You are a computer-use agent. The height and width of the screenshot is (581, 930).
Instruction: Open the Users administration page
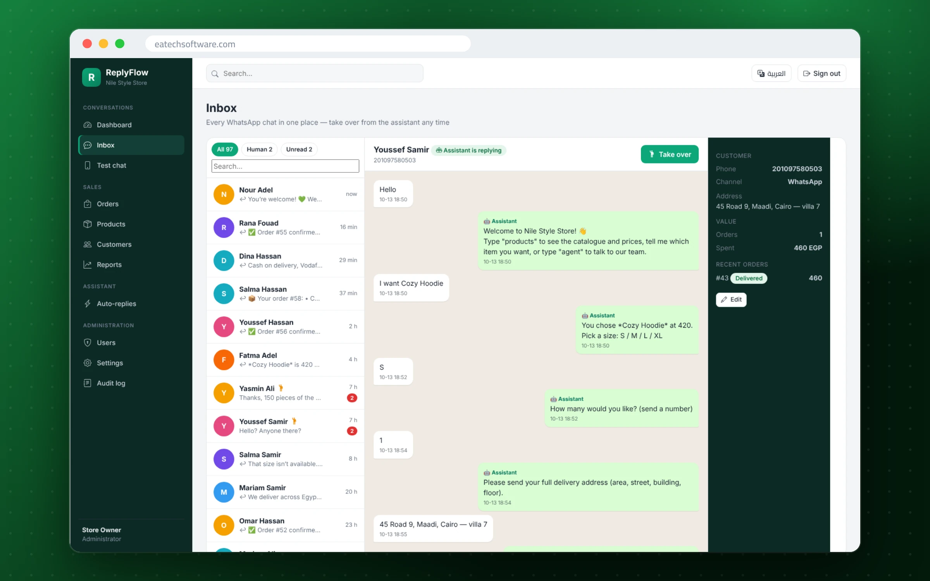131,342
